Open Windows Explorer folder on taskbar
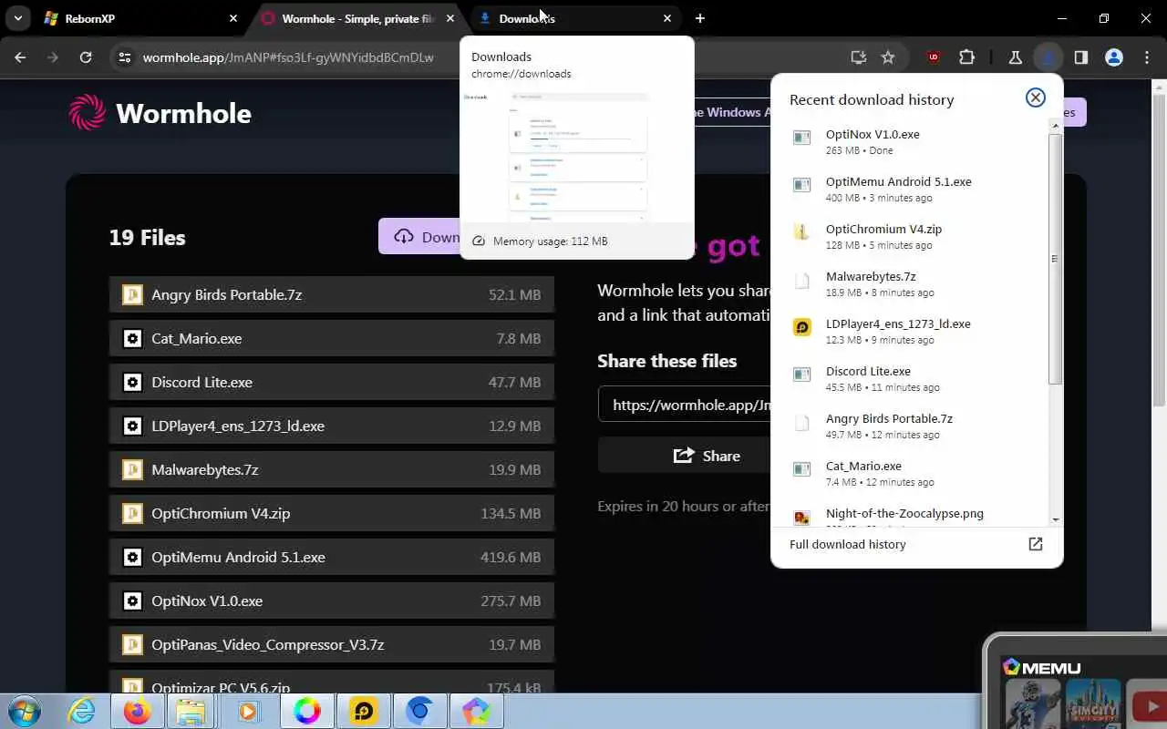1167x729 pixels. pos(192,711)
